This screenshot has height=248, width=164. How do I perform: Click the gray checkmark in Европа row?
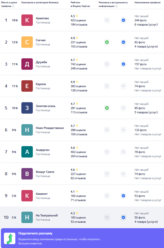tap(123, 86)
